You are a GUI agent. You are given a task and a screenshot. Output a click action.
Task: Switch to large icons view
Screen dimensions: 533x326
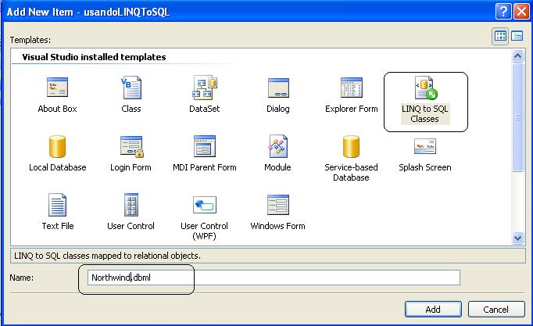point(500,36)
